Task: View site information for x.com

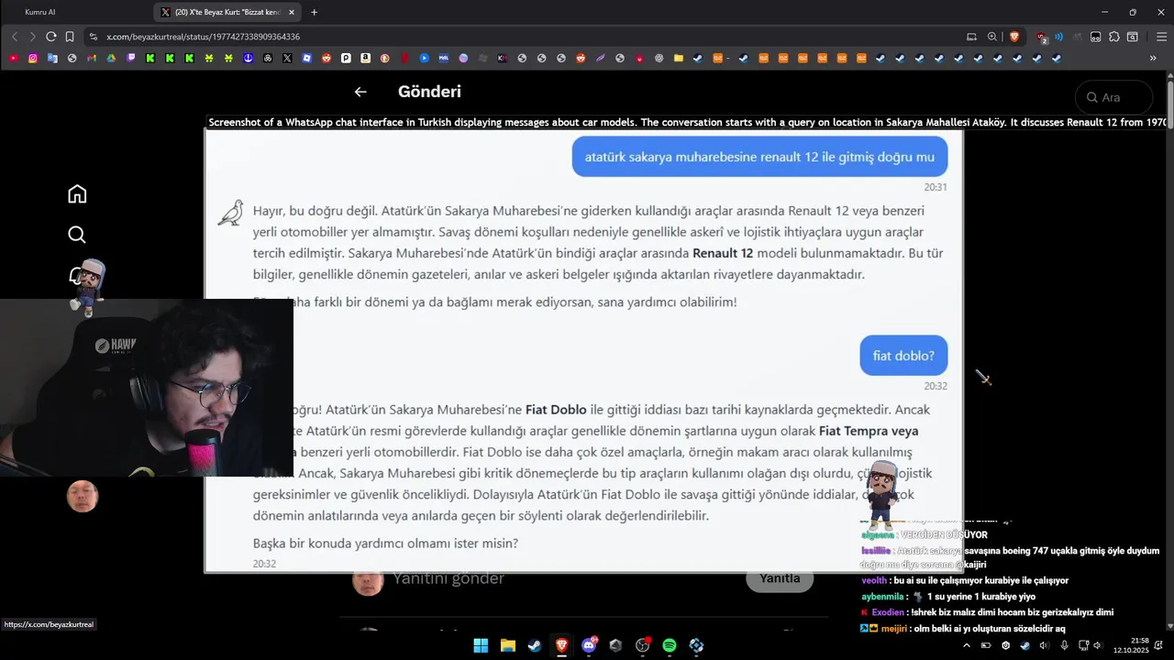Action: coord(93,37)
